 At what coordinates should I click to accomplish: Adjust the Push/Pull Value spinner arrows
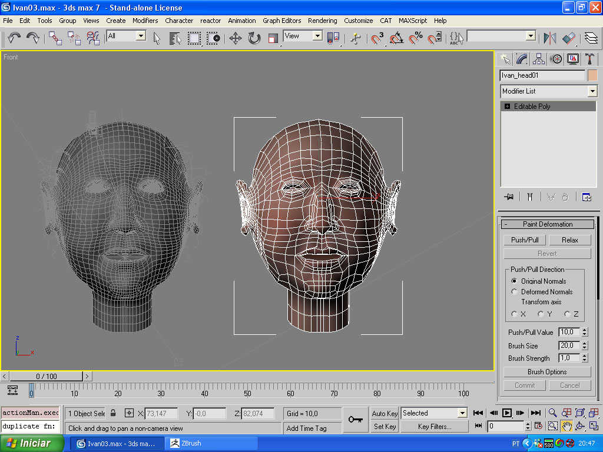(x=585, y=332)
